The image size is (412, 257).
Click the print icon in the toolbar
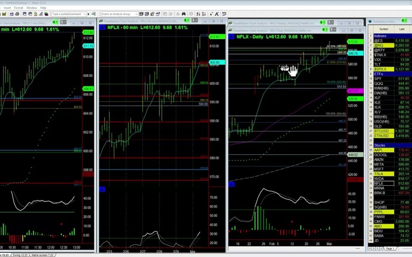click(x=17, y=14)
